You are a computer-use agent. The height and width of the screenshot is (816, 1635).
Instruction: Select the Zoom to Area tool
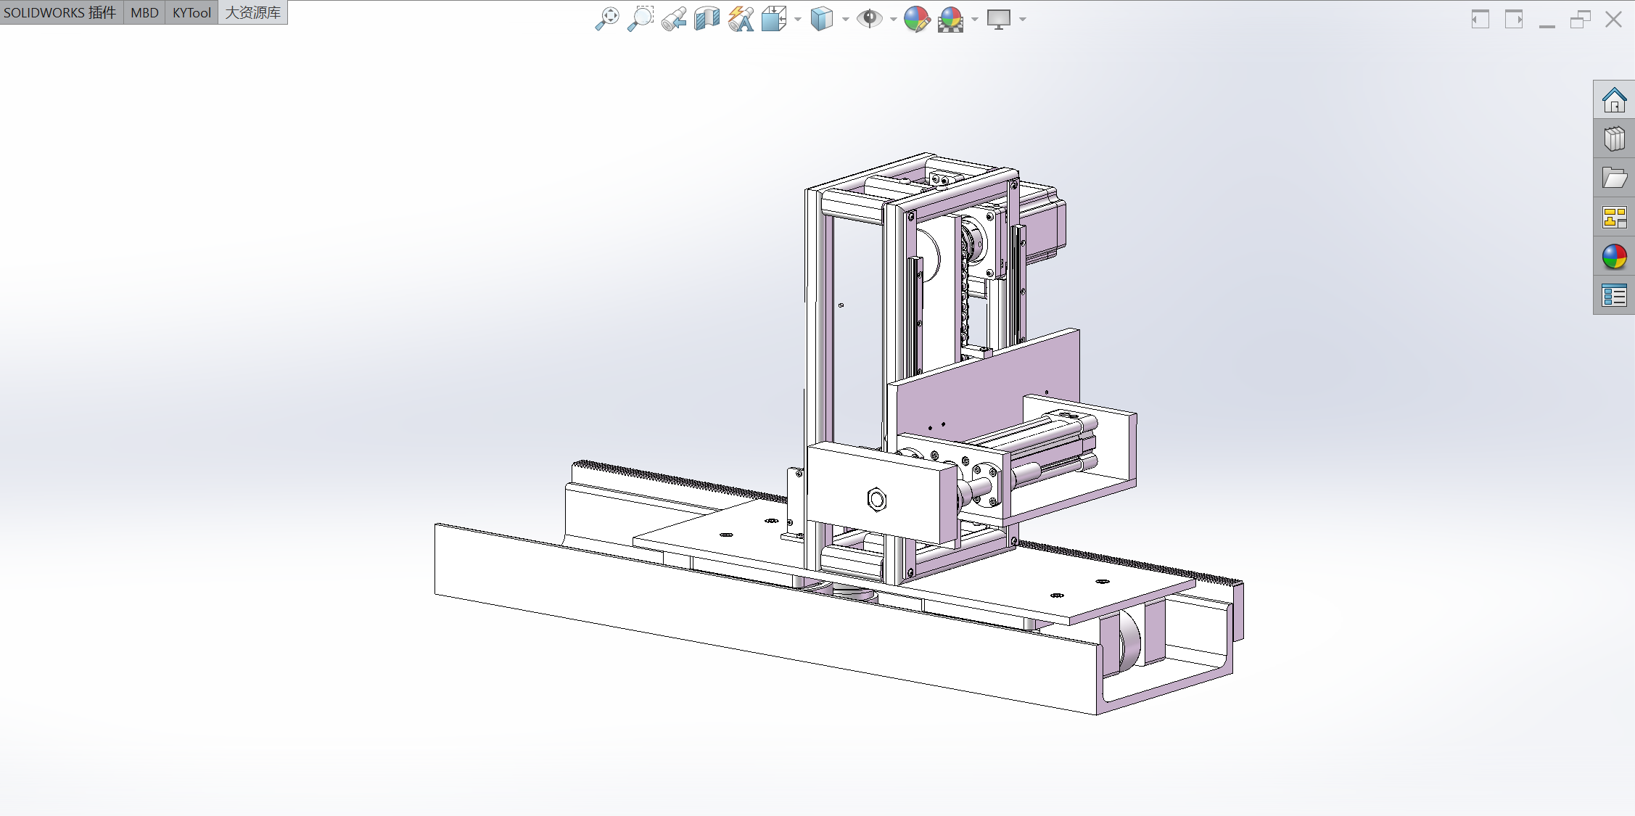coord(640,19)
